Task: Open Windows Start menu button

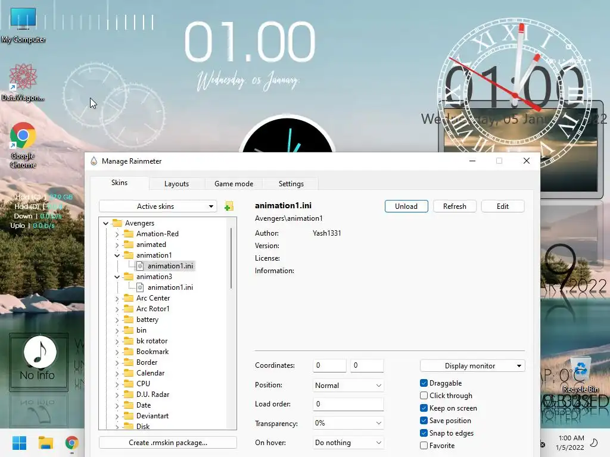Action: (x=19, y=443)
